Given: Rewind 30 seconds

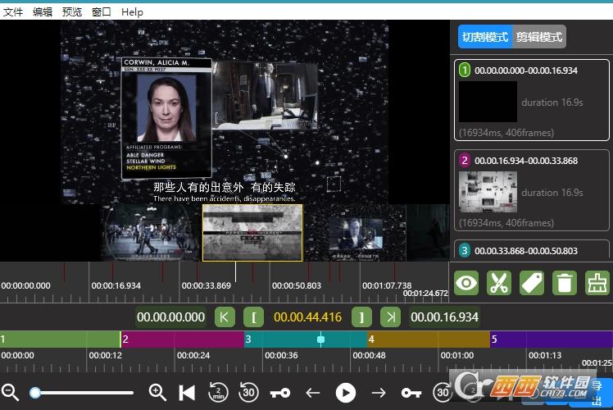Looking at the screenshot, I should (248, 392).
